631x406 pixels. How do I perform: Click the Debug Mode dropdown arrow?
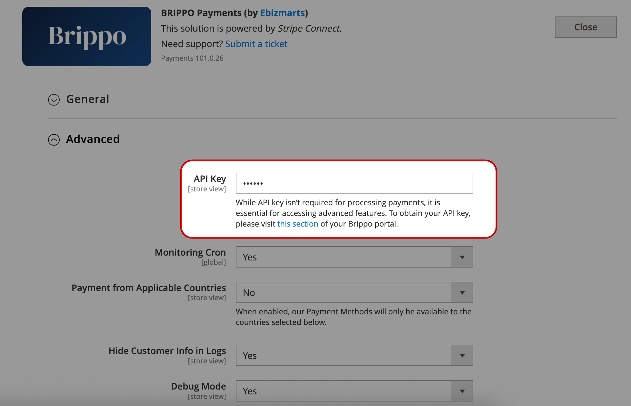[x=462, y=391]
